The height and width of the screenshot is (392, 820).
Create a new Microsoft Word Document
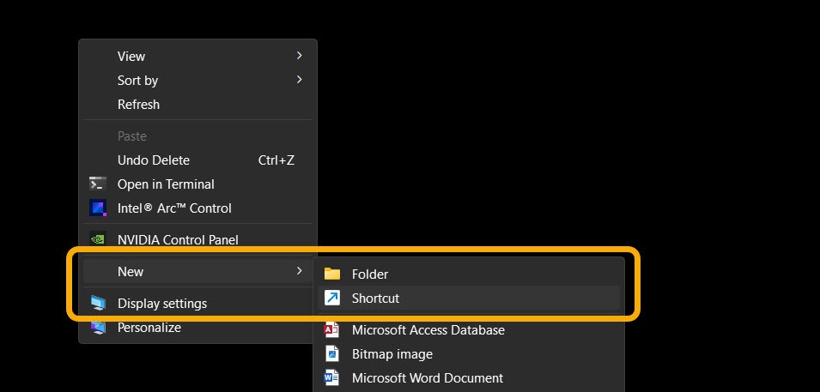click(427, 378)
